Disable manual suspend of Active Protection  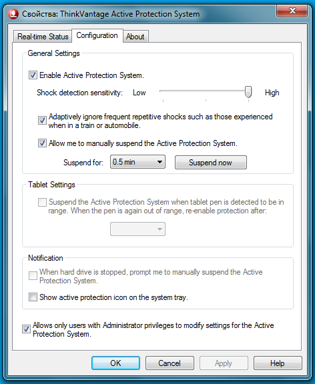tap(42, 143)
